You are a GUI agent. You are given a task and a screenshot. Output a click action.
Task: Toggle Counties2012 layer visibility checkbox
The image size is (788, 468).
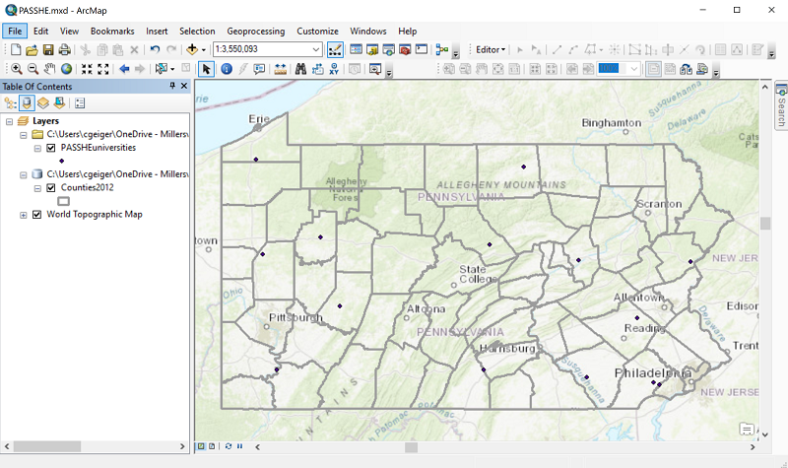[x=51, y=188]
